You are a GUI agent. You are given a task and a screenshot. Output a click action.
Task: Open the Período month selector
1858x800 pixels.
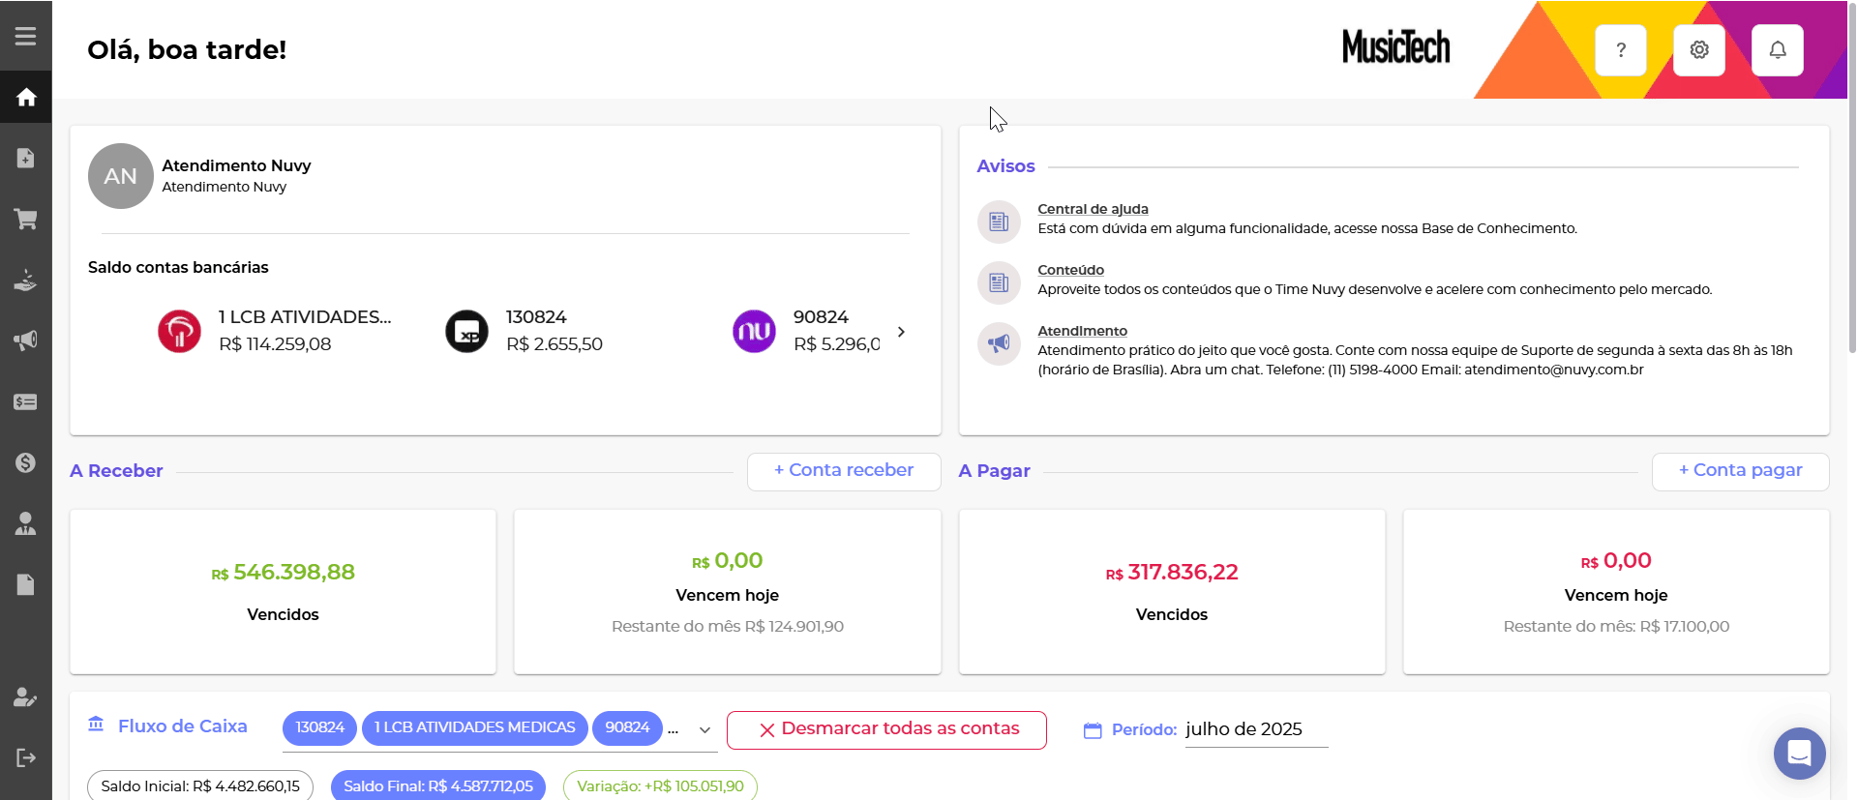coord(1256,729)
